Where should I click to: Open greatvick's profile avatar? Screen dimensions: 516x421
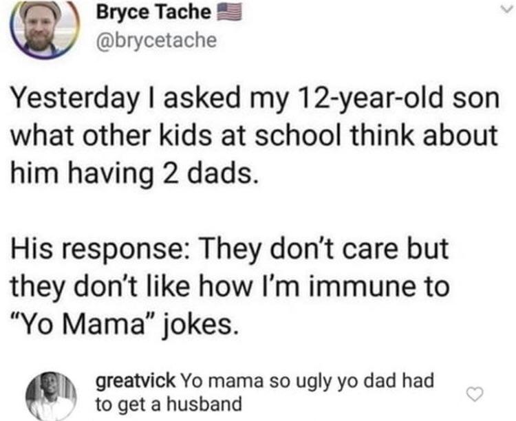click(x=50, y=397)
